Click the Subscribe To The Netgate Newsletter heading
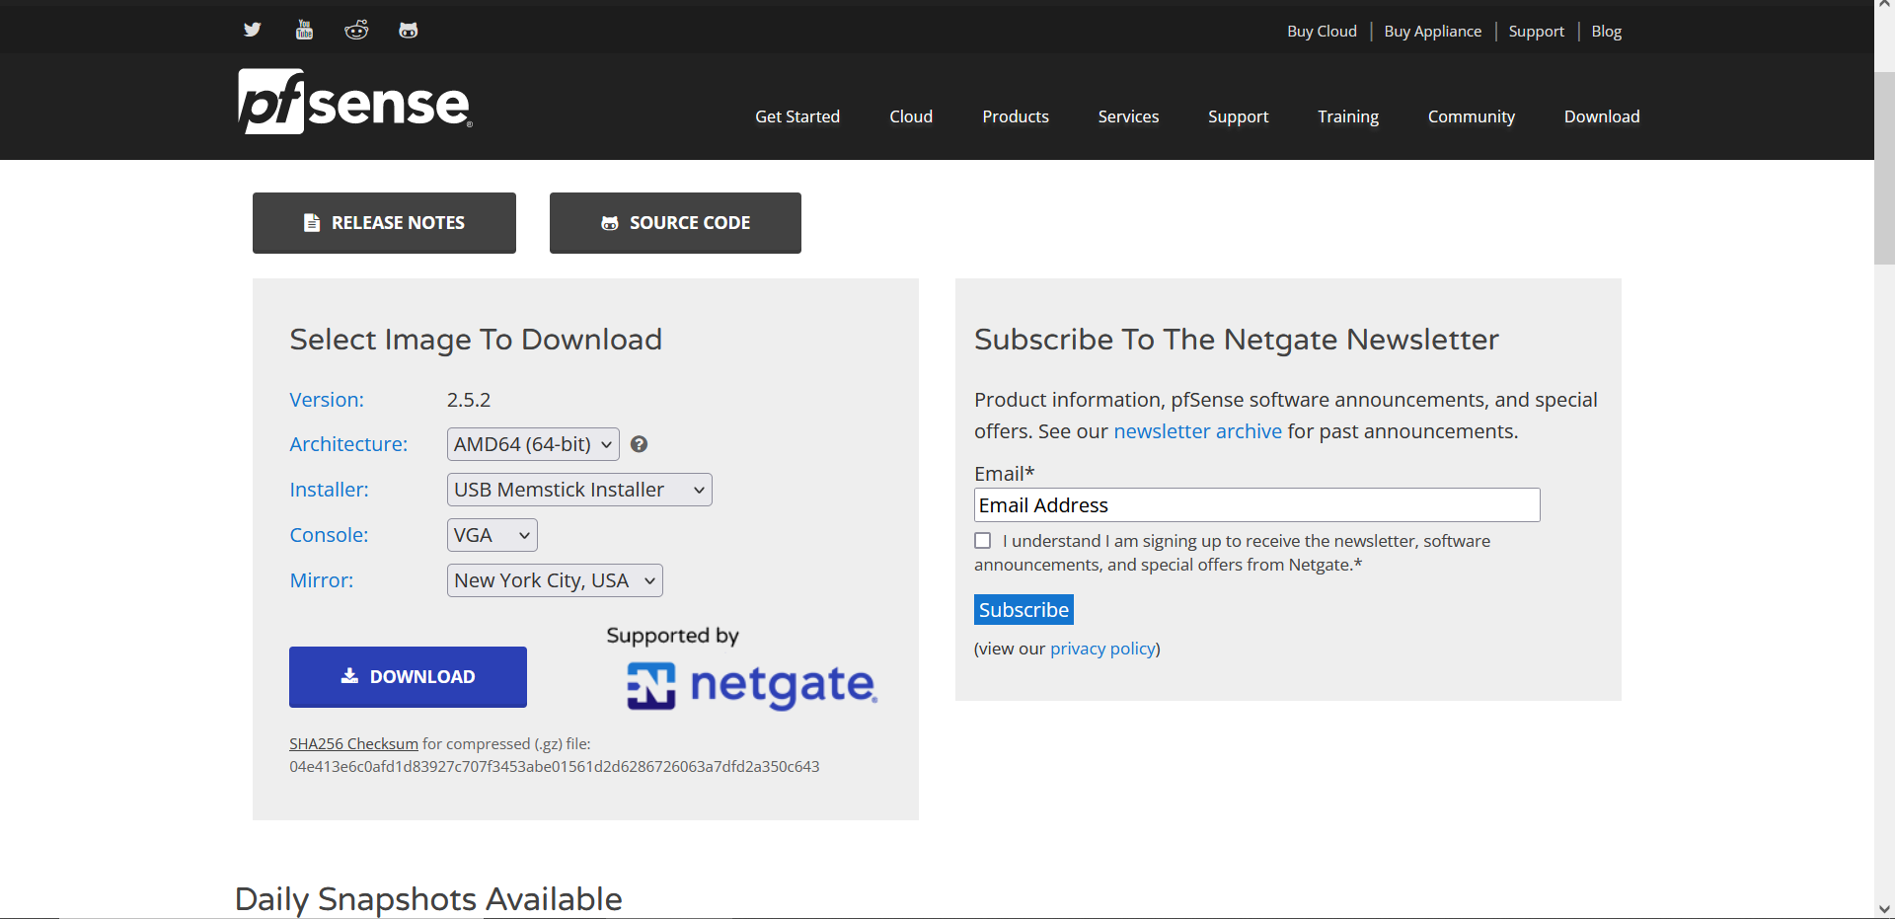 1237,340
